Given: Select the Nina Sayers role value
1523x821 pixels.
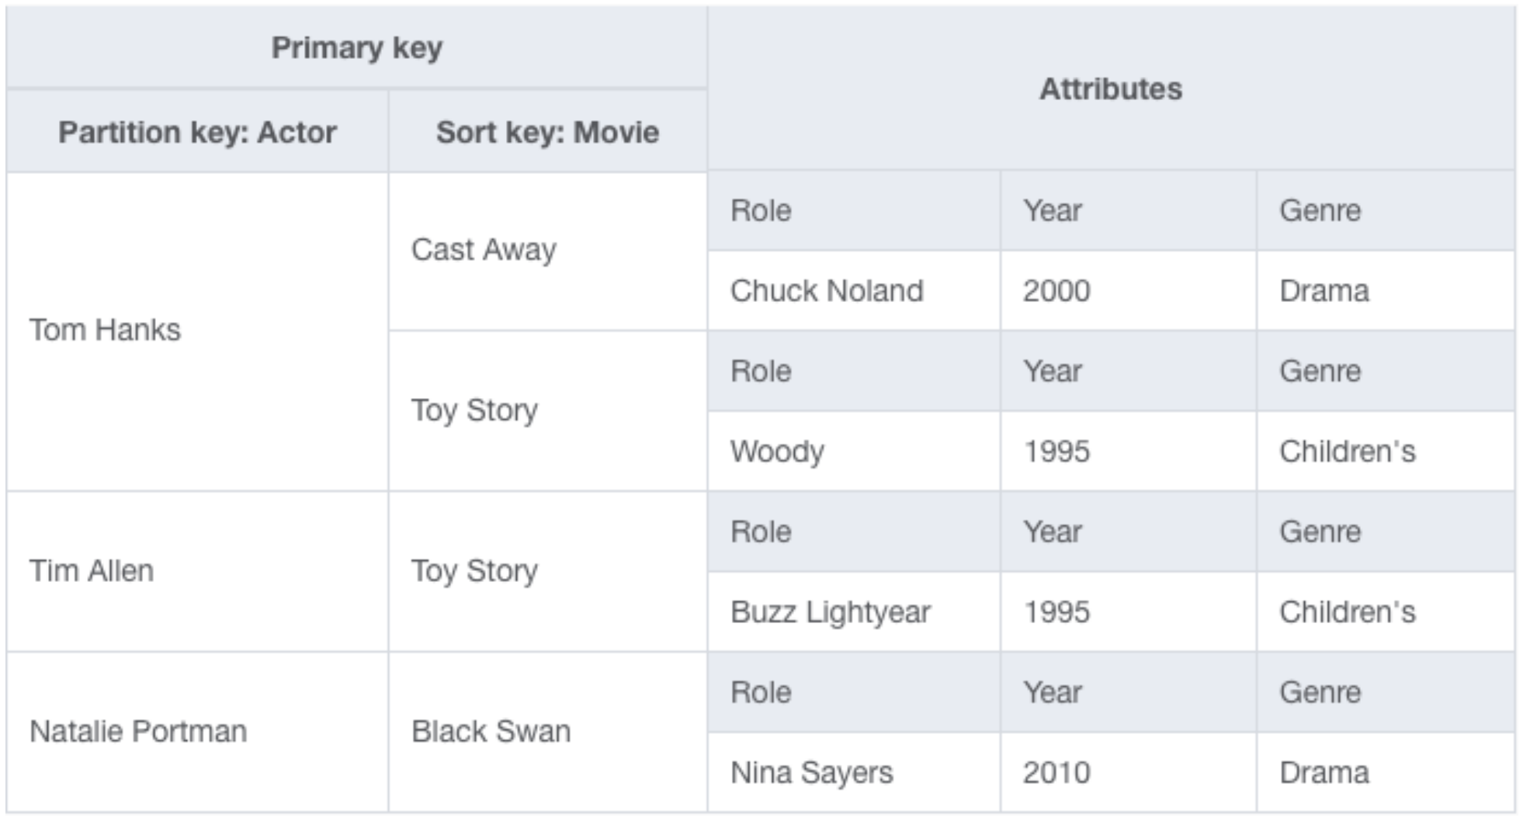Looking at the screenshot, I should coord(854,772).
